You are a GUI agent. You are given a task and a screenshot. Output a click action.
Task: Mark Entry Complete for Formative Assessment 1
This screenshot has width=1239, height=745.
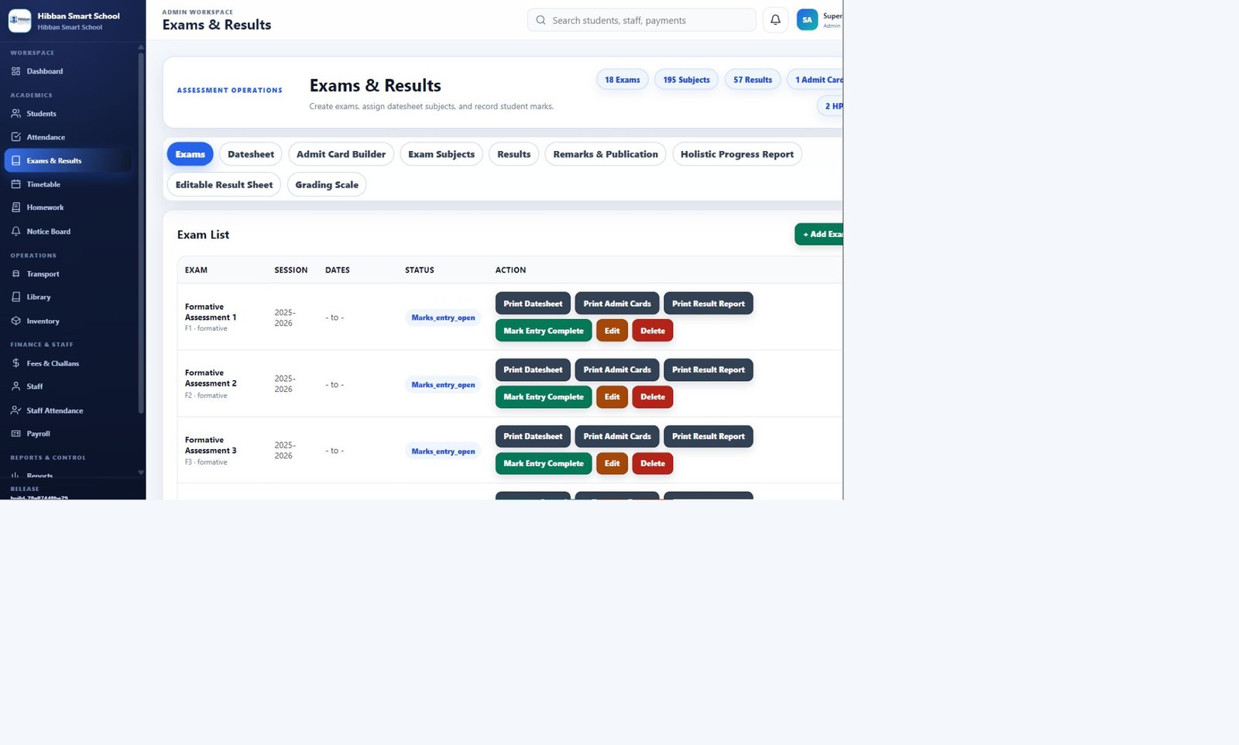[x=544, y=331]
